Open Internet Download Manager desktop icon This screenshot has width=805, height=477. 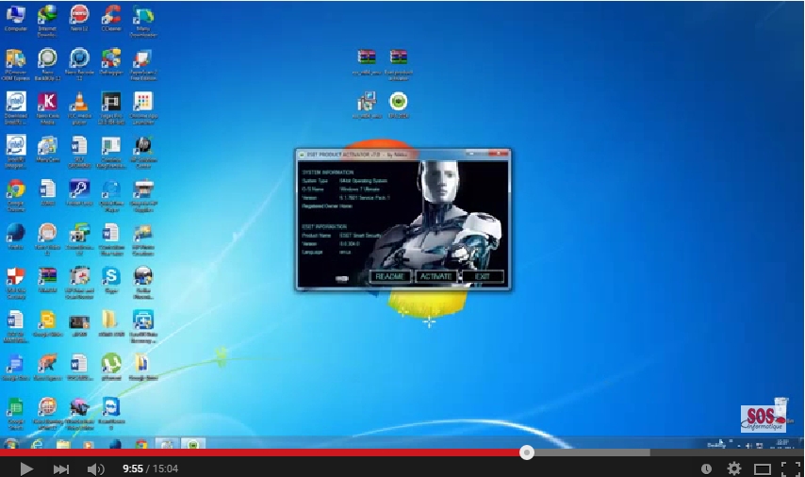(x=47, y=21)
